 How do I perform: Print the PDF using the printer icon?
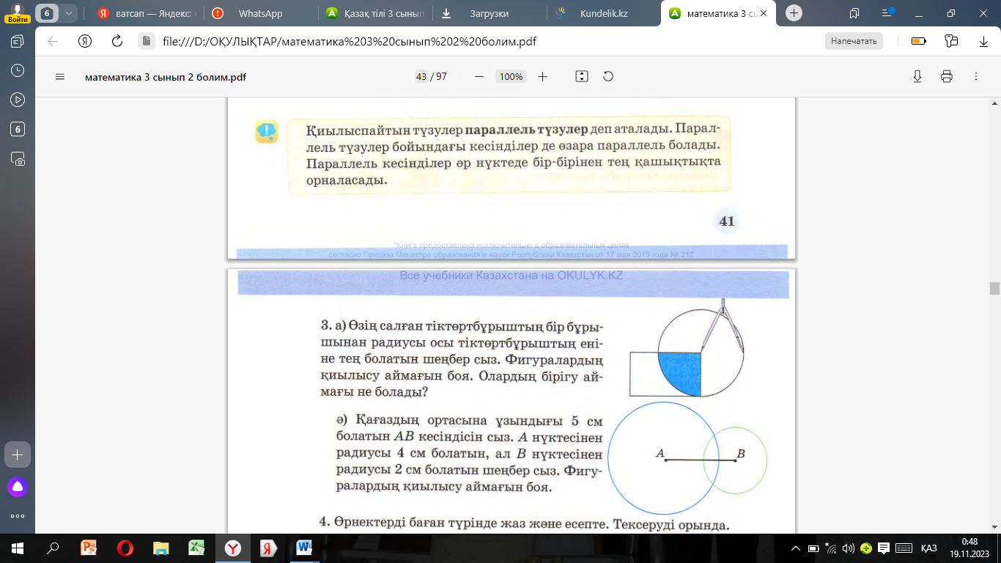pos(947,76)
